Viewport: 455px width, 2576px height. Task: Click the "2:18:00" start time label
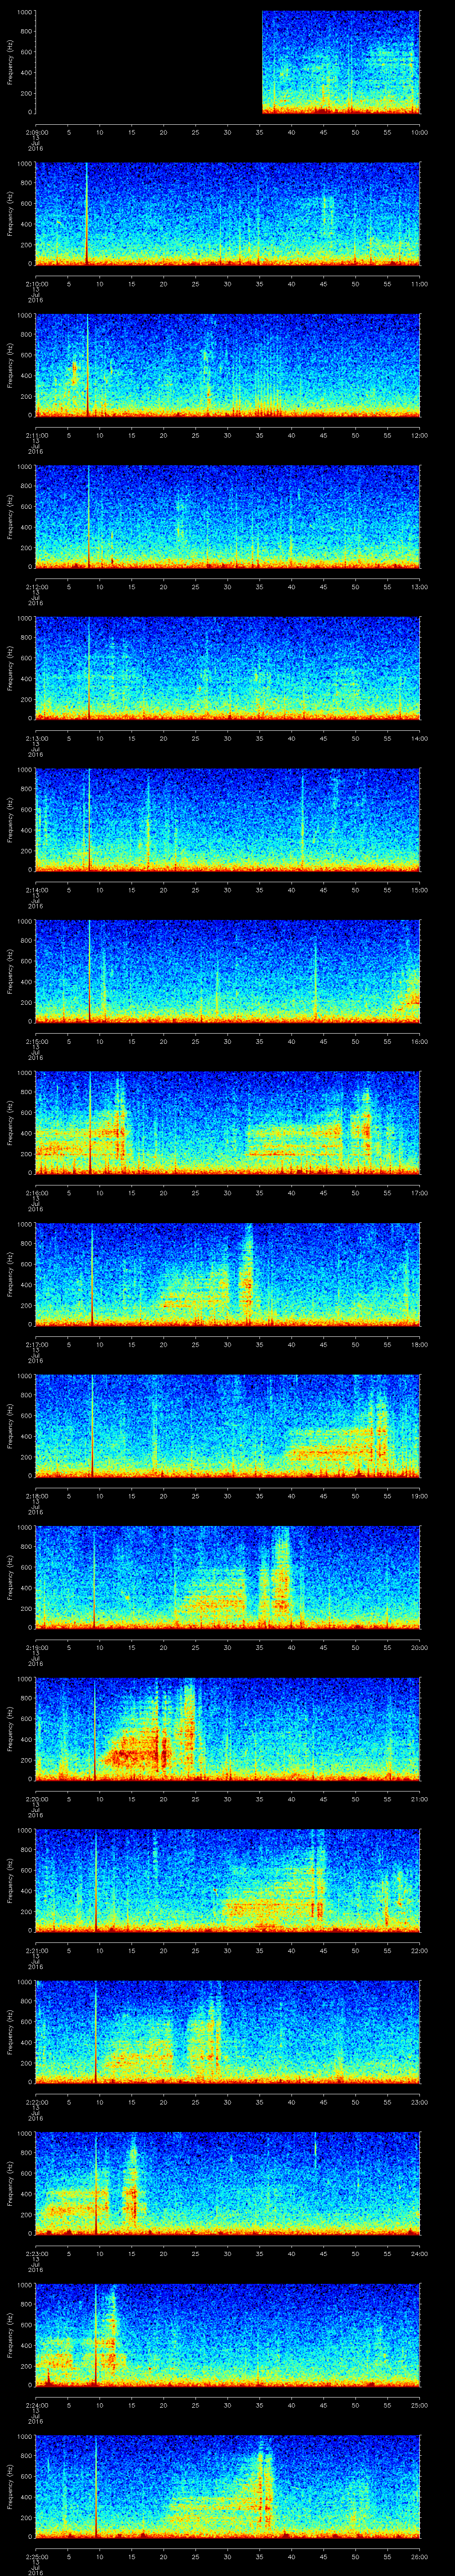pyautogui.click(x=36, y=1496)
